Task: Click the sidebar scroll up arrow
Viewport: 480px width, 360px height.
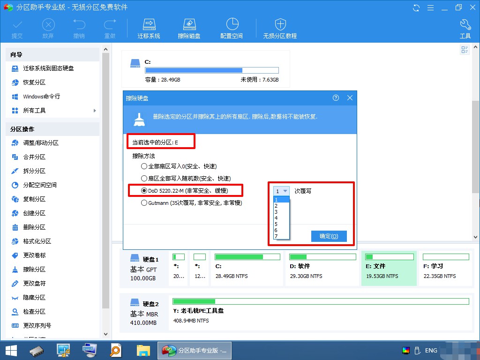Action: (x=105, y=49)
